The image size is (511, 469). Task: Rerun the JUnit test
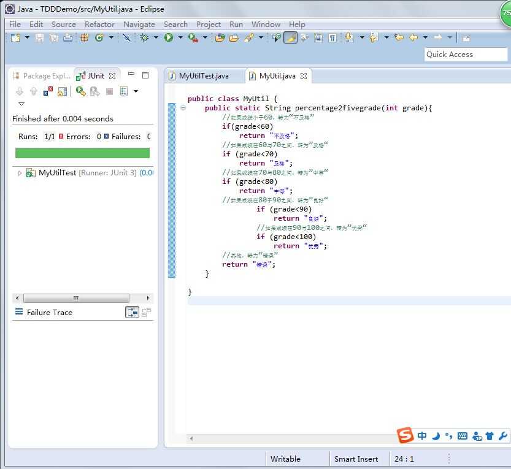(80, 91)
